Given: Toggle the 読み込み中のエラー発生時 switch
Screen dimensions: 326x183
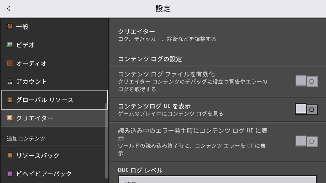Looking at the screenshot, I should [306, 141].
